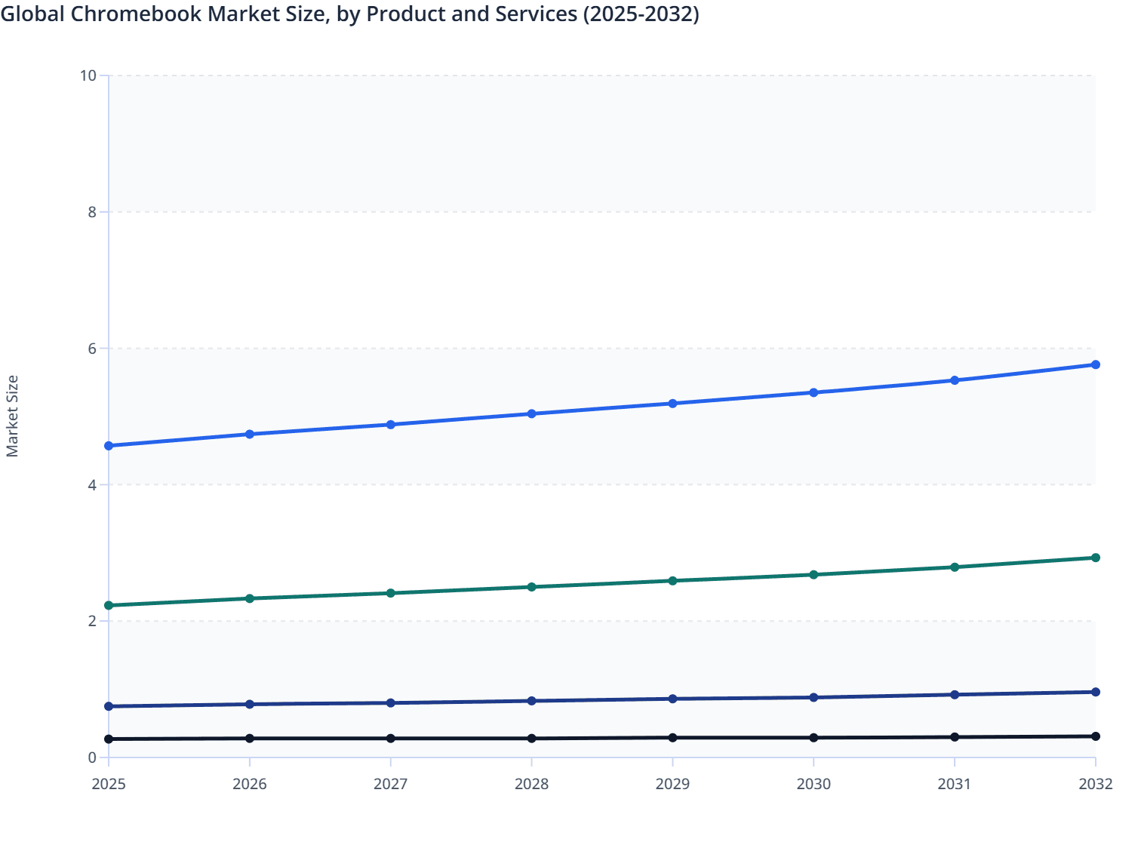Click the black line's 2029 marker
This screenshot has height=845, width=1138.
pyautogui.click(x=672, y=736)
